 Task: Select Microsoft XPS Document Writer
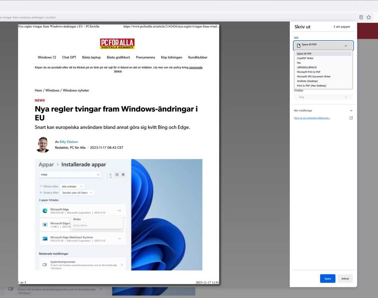click(x=323, y=76)
